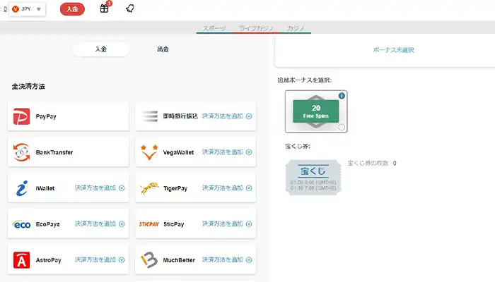Select the 入金 deposit tab

(x=100, y=49)
